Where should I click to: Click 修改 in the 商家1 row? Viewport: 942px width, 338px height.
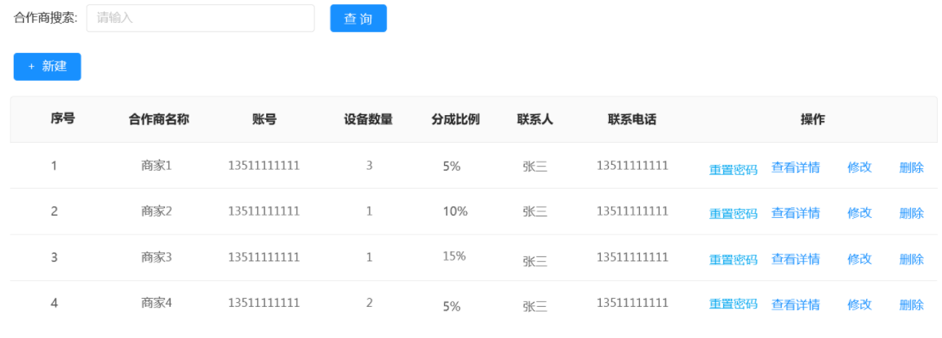pos(859,167)
